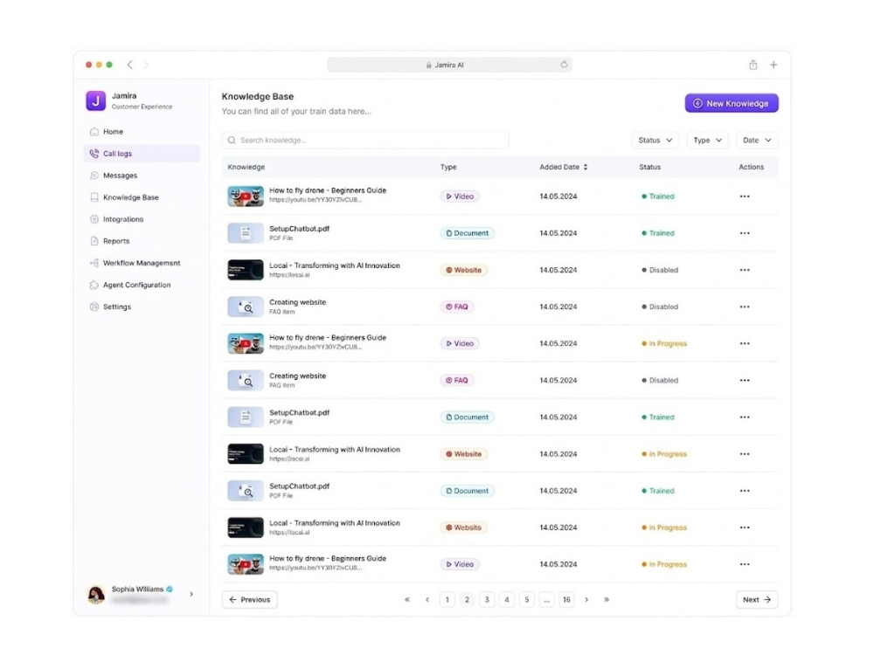874x655 pixels.
Task: Click In Progress status of last row
Action: pyautogui.click(x=664, y=564)
